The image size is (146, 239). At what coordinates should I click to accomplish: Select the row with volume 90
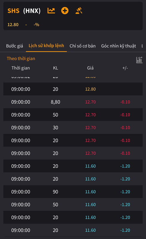coord(73,191)
